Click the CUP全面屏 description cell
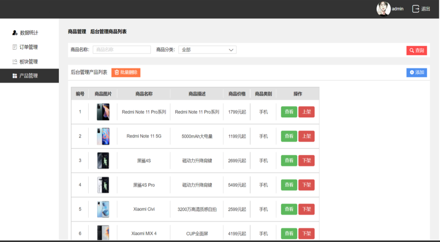440x242 pixels. pyautogui.click(x=197, y=234)
